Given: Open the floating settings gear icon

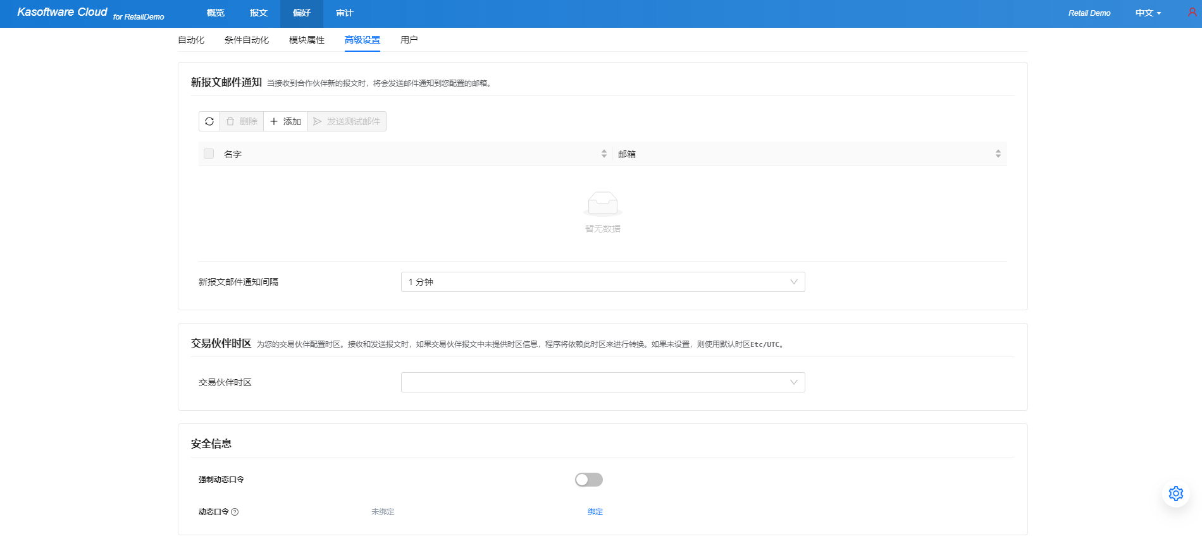Looking at the screenshot, I should tap(1175, 494).
